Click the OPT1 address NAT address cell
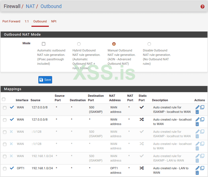208x177 pixels. tap(116, 170)
